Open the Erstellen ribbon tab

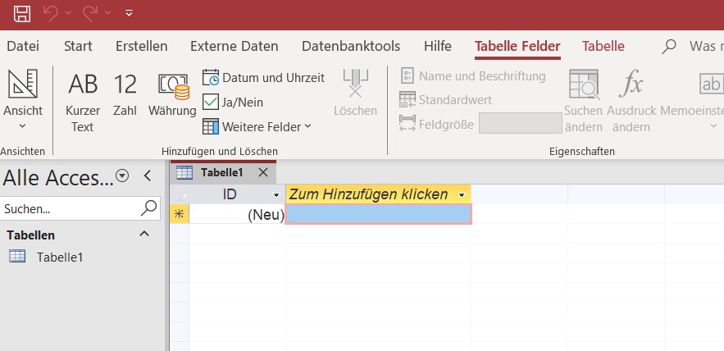[x=141, y=46]
